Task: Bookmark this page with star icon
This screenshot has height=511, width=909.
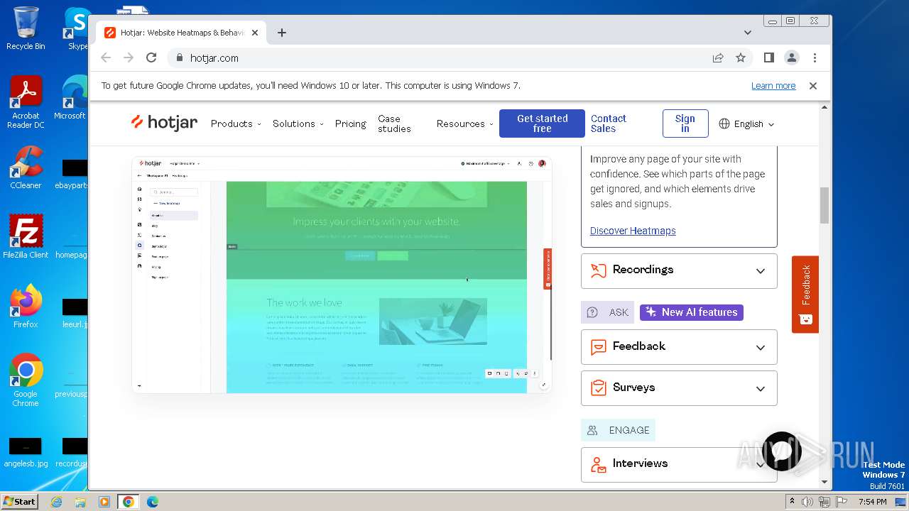Action: 741,58
